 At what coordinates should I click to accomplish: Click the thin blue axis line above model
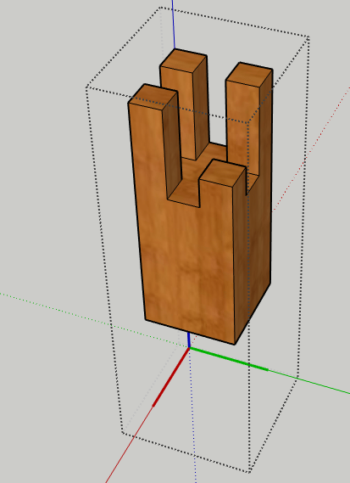[174, 24]
